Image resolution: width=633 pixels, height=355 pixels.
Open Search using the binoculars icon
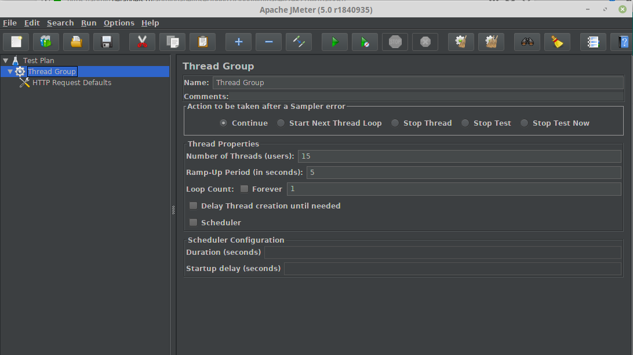(x=527, y=42)
